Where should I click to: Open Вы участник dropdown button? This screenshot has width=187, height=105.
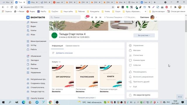pos(144,35)
